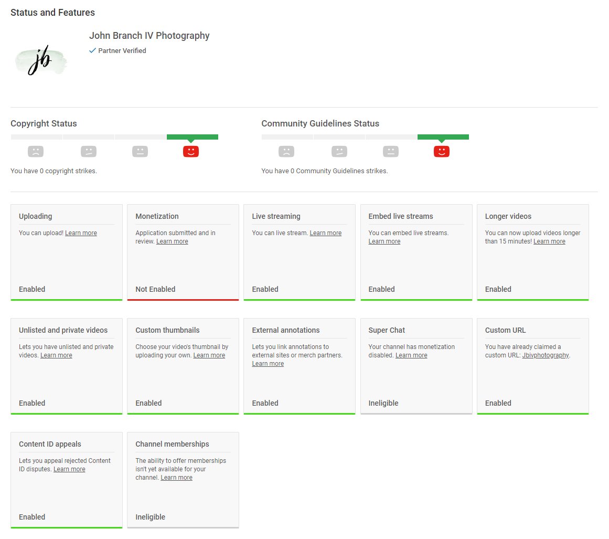The height and width of the screenshot is (539, 609).
Task: Click 'You have 0 copyright strikes.' text
Action: coord(54,171)
